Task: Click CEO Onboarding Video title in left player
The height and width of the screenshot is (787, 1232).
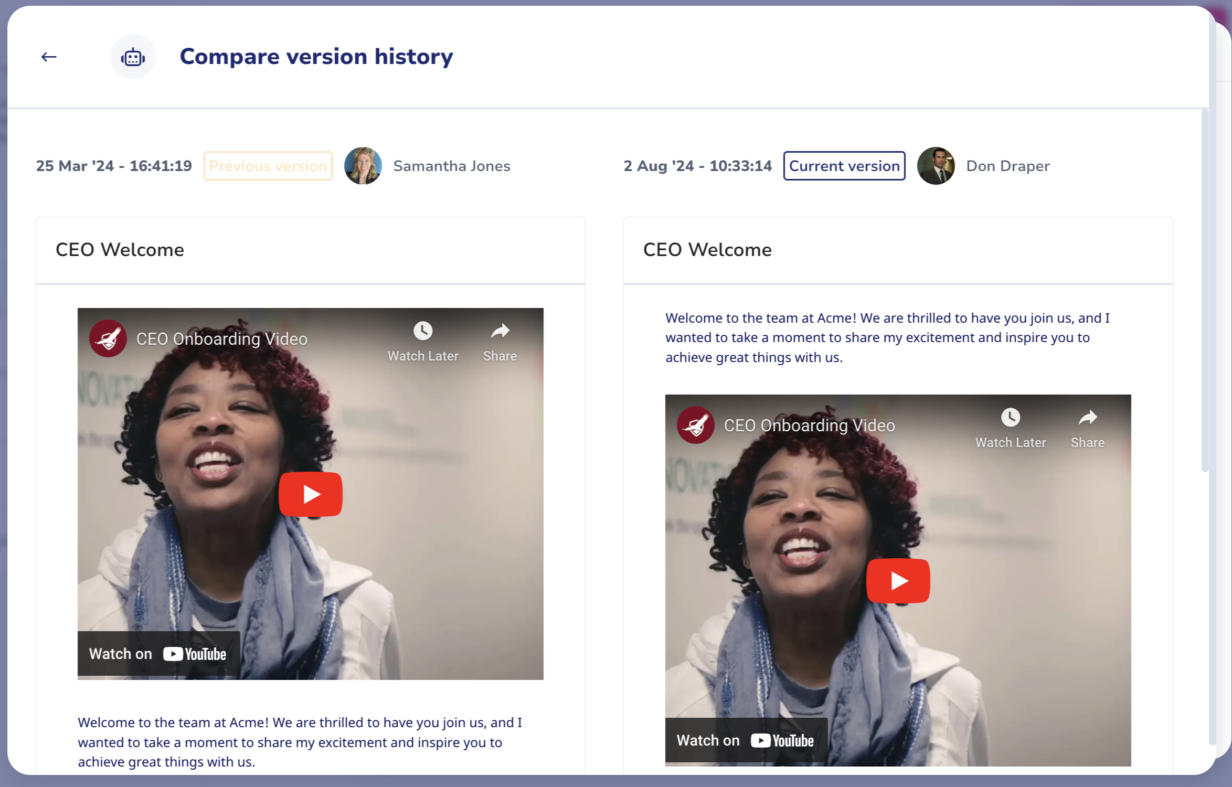Action: point(222,339)
